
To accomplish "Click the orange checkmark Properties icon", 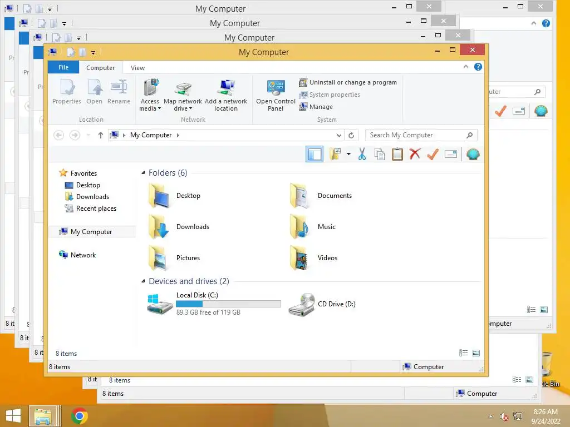I will click(433, 154).
